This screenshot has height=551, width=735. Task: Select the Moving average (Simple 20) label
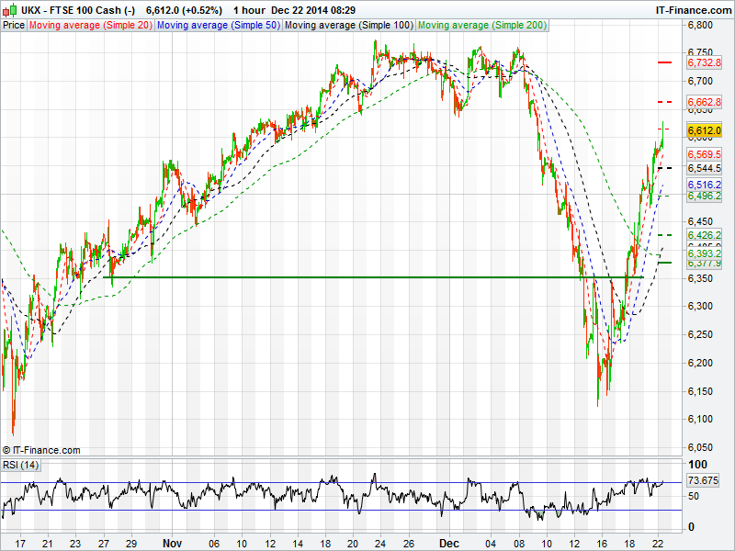coord(90,25)
